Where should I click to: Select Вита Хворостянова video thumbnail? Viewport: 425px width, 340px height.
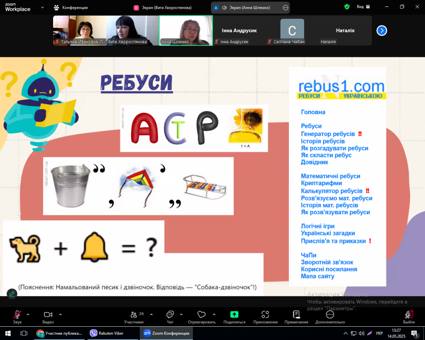133,30
